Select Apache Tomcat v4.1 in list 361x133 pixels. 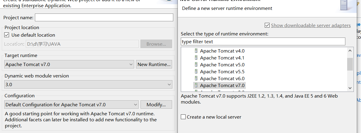tap(222, 58)
